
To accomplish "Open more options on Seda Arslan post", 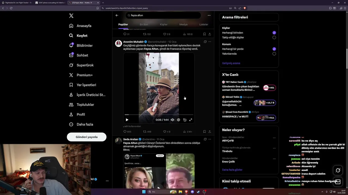I will click(x=210, y=139).
